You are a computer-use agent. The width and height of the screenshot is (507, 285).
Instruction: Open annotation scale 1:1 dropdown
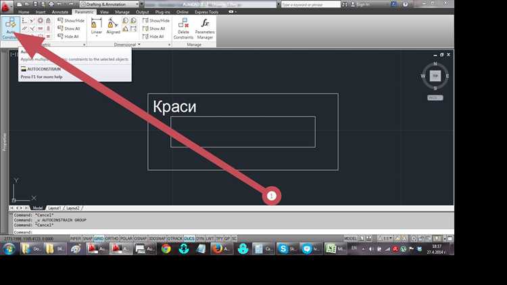coord(387,239)
